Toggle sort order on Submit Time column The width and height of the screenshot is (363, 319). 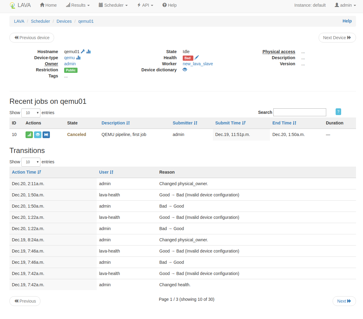click(x=230, y=123)
